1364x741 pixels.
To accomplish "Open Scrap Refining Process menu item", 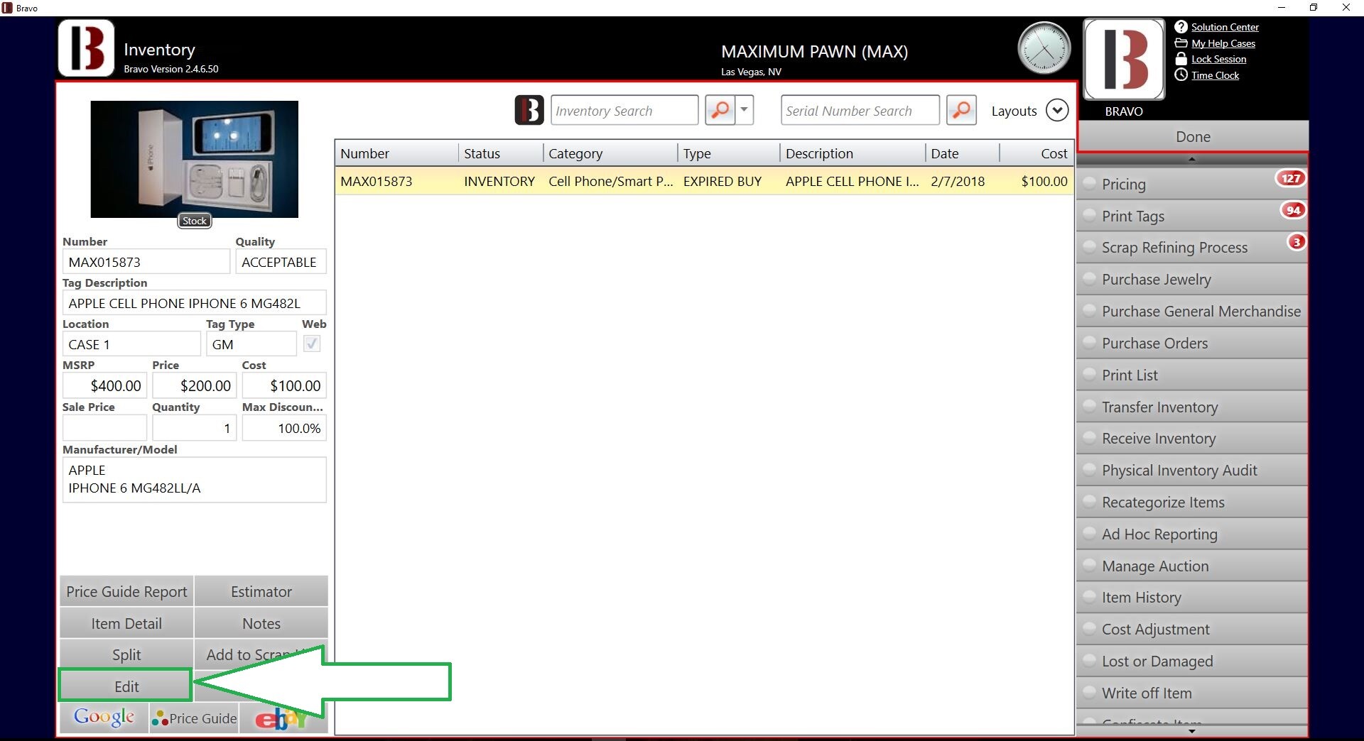I will click(1192, 248).
